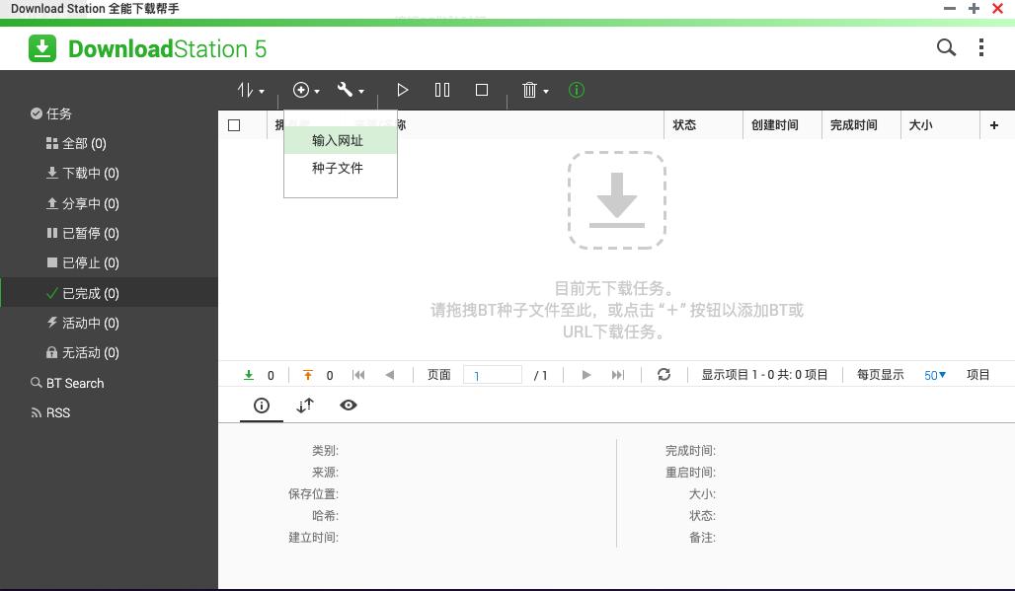This screenshot has width=1015, height=591.
Task: Toggle the eye preview tab in details panel
Action: pyautogui.click(x=348, y=405)
